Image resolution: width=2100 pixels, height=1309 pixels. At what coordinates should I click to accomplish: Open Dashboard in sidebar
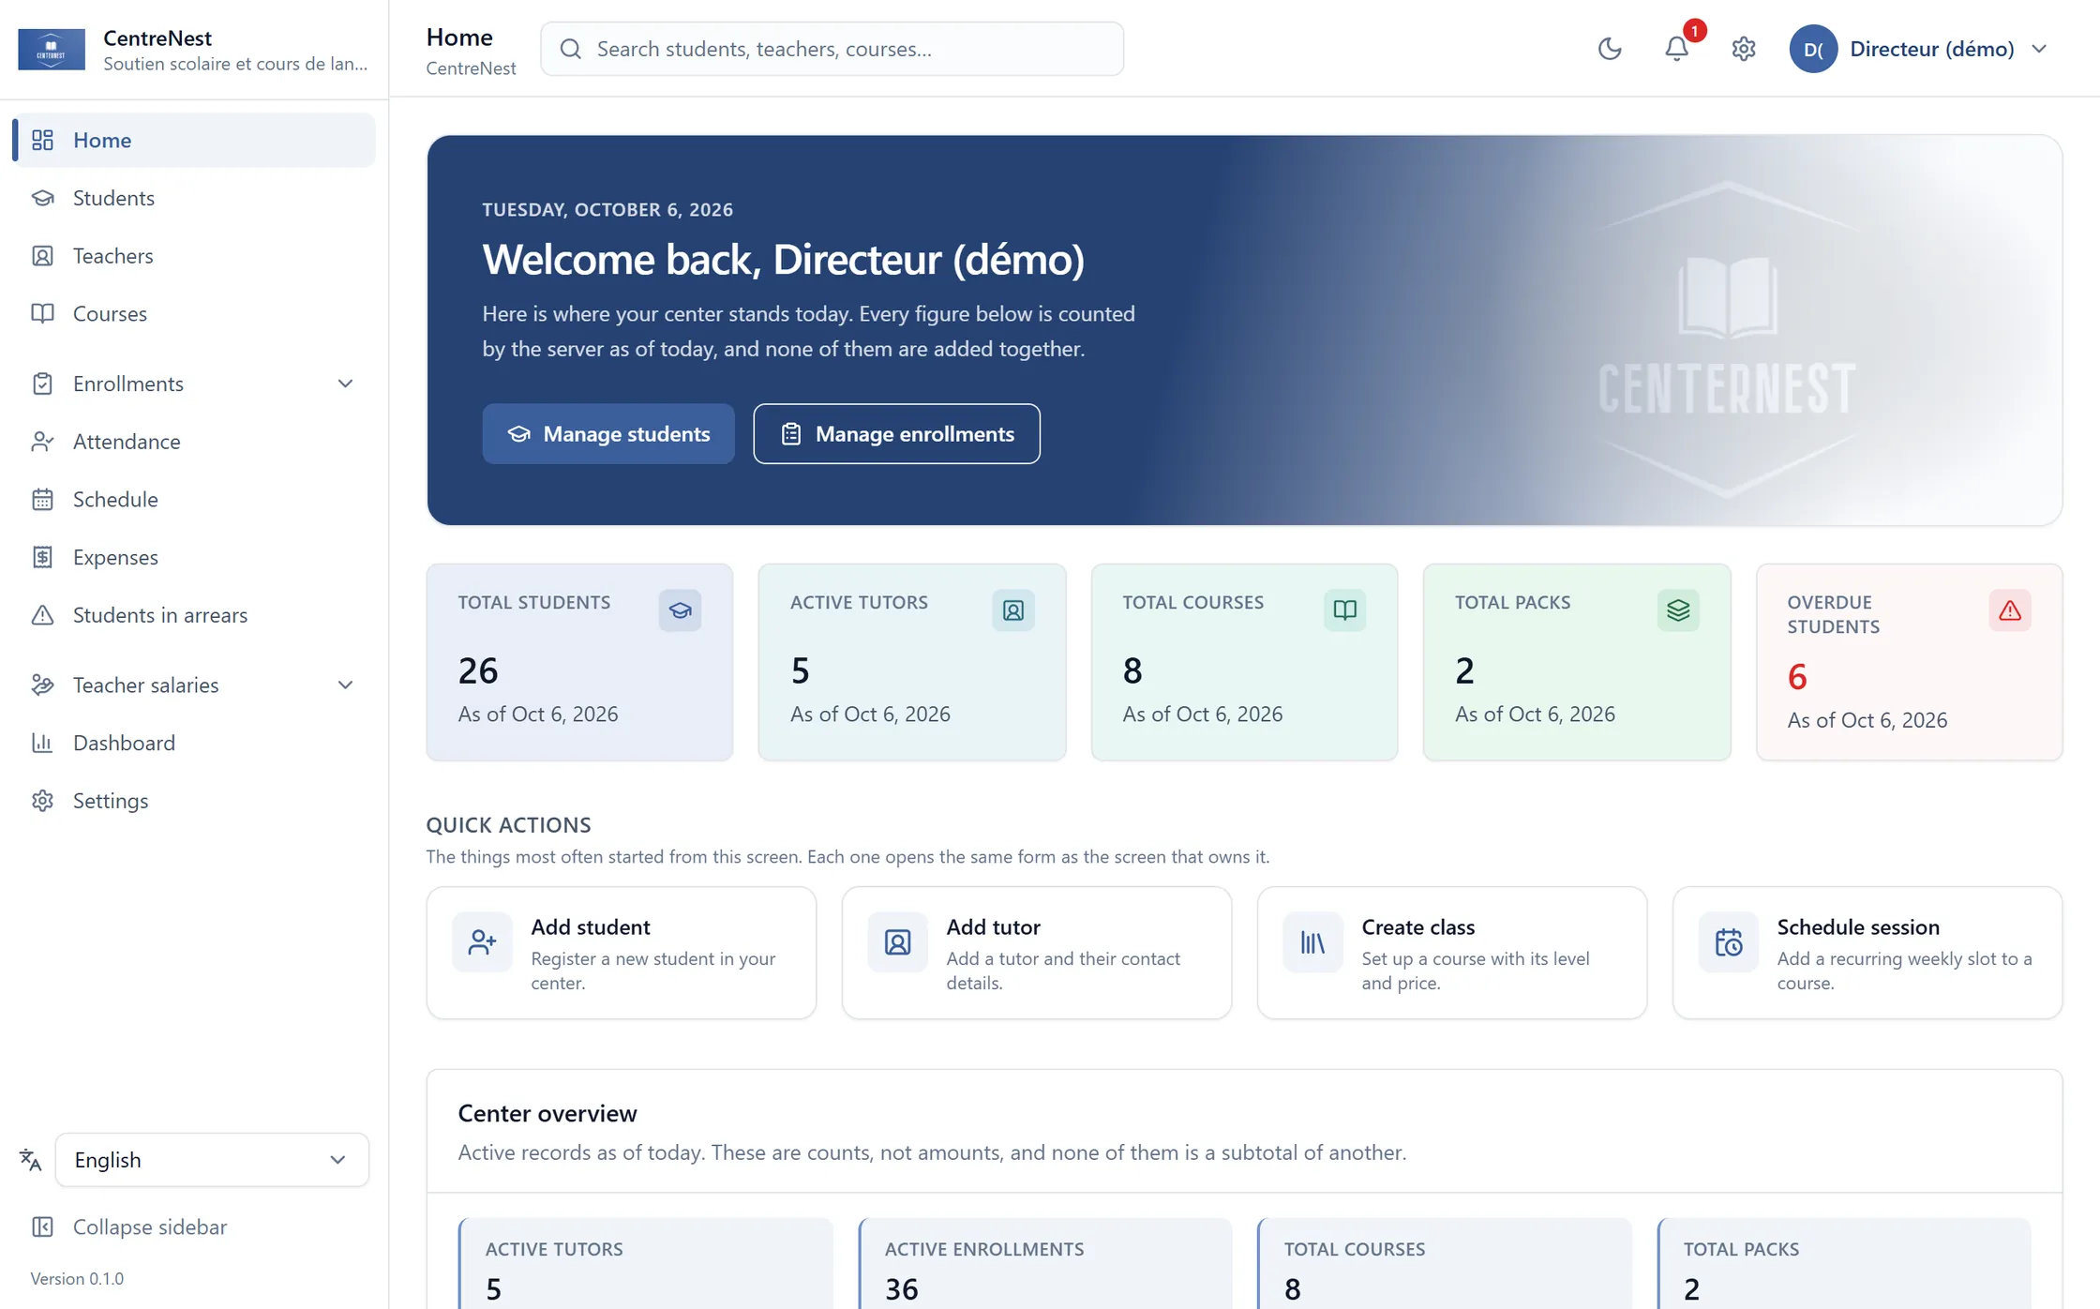click(x=194, y=744)
